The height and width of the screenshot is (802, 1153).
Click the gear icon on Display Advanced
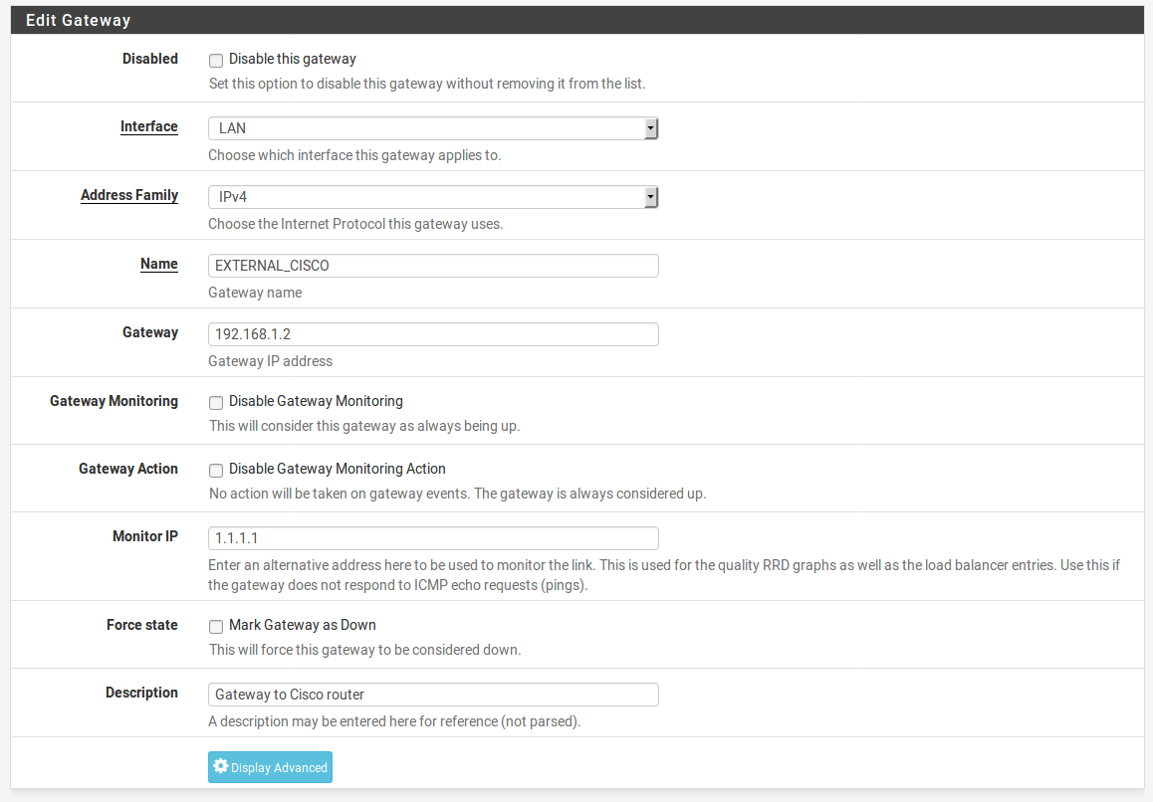(221, 766)
